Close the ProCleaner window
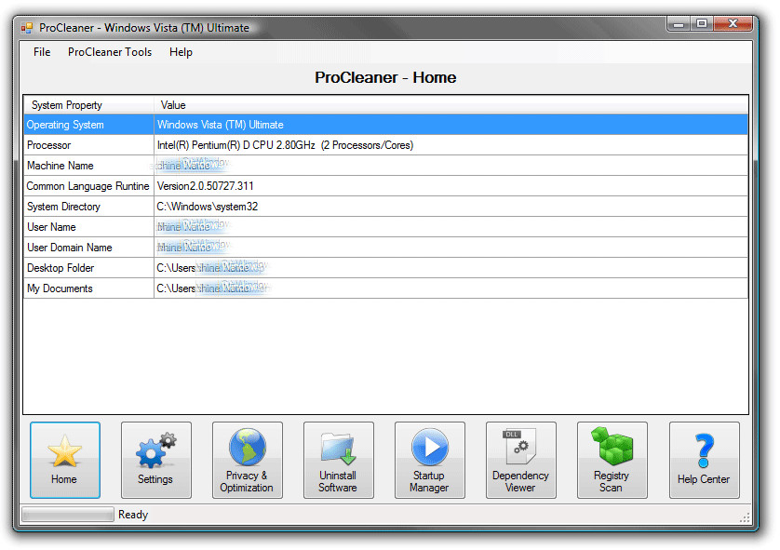The width and height of the screenshot is (780, 550). pyautogui.click(x=733, y=23)
